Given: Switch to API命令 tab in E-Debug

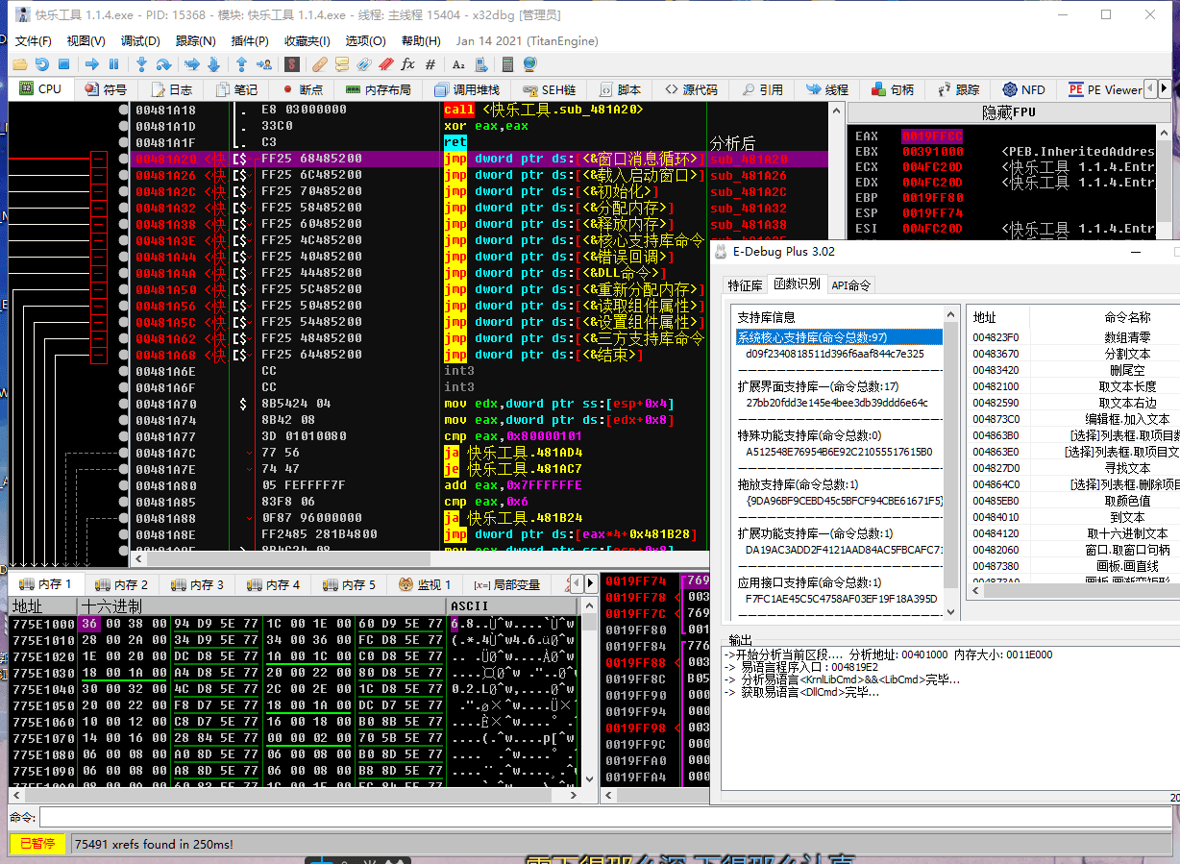Looking at the screenshot, I should pyautogui.click(x=851, y=284).
